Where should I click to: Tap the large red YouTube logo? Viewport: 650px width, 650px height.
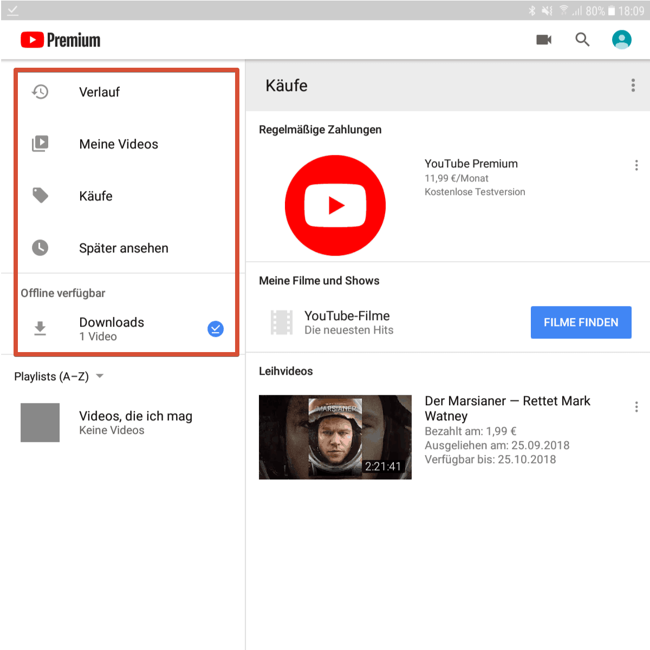[335, 205]
